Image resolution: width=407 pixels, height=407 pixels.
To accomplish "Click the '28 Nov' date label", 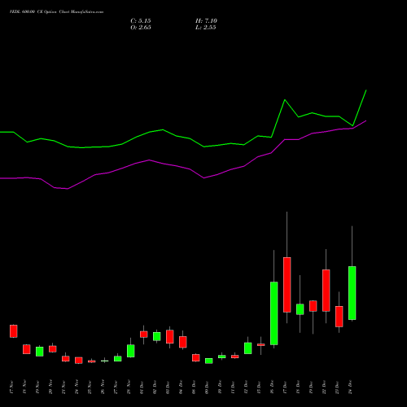I will click(x=129, y=387).
